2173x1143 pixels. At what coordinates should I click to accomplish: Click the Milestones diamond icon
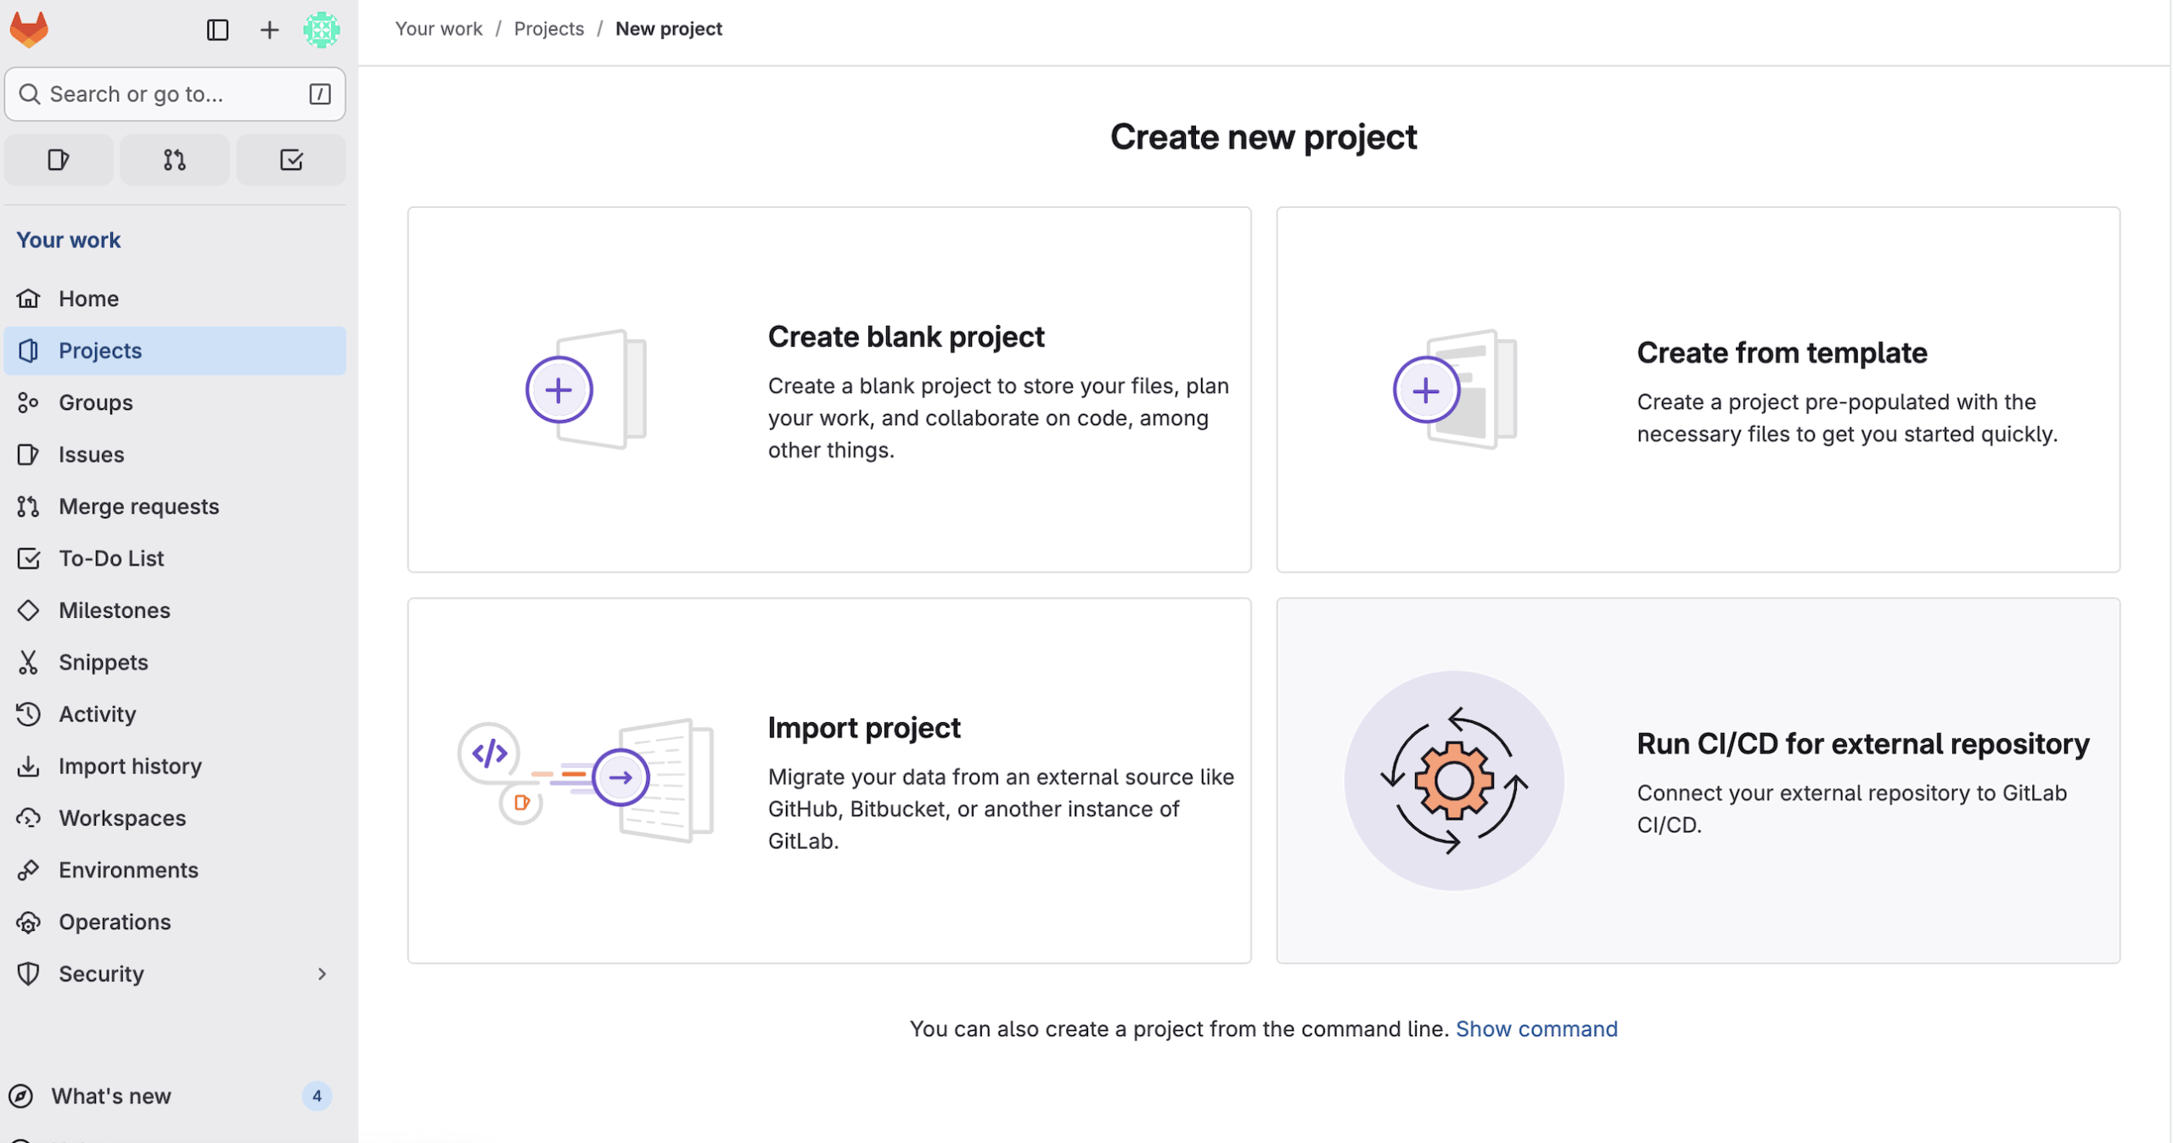pyautogui.click(x=28, y=610)
